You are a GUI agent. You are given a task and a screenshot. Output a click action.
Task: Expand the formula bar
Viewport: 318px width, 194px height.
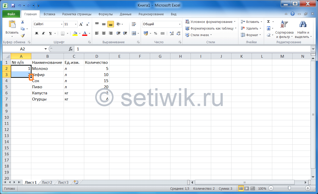click(x=313, y=49)
